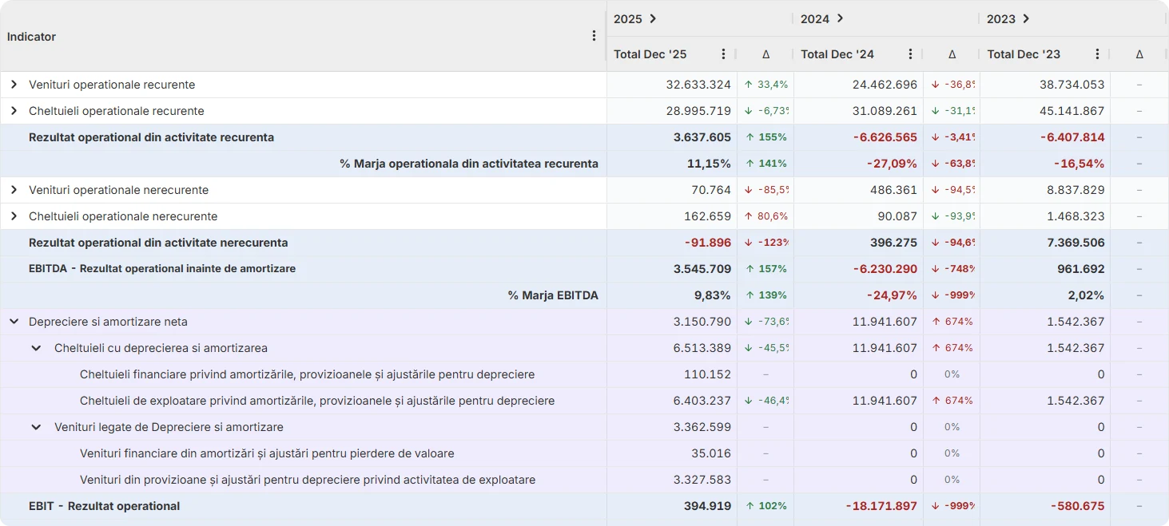Viewport: 1169px width, 526px height.
Task: Sort by Total Dec '25 header
Action: tap(650, 54)
